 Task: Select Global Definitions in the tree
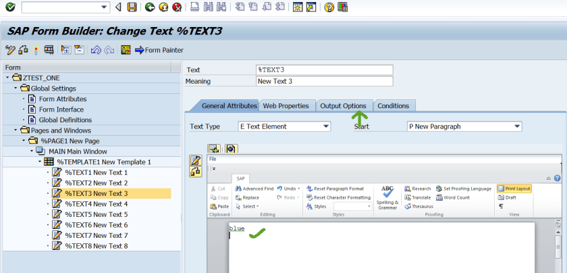click(x=65, y=120)
